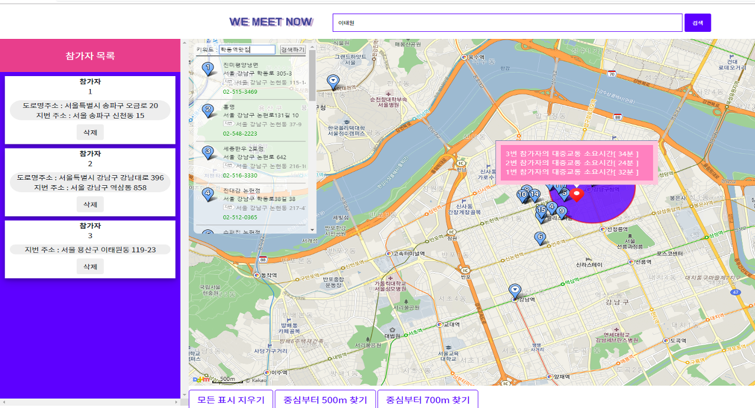Click map marker number 14
Viewport: 755px width, 408px height.
534,195
